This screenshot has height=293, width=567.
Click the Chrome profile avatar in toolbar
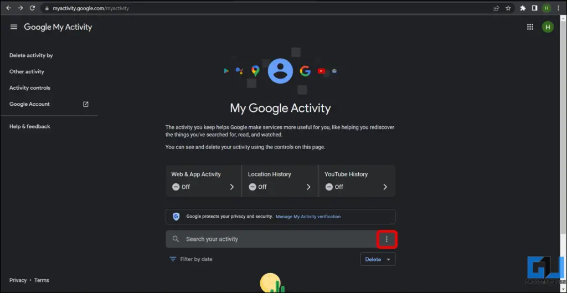coord(547,8)
